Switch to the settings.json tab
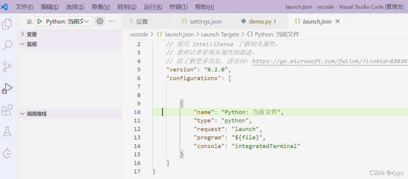Screen dimensions: 408x179 coord(205,21)
